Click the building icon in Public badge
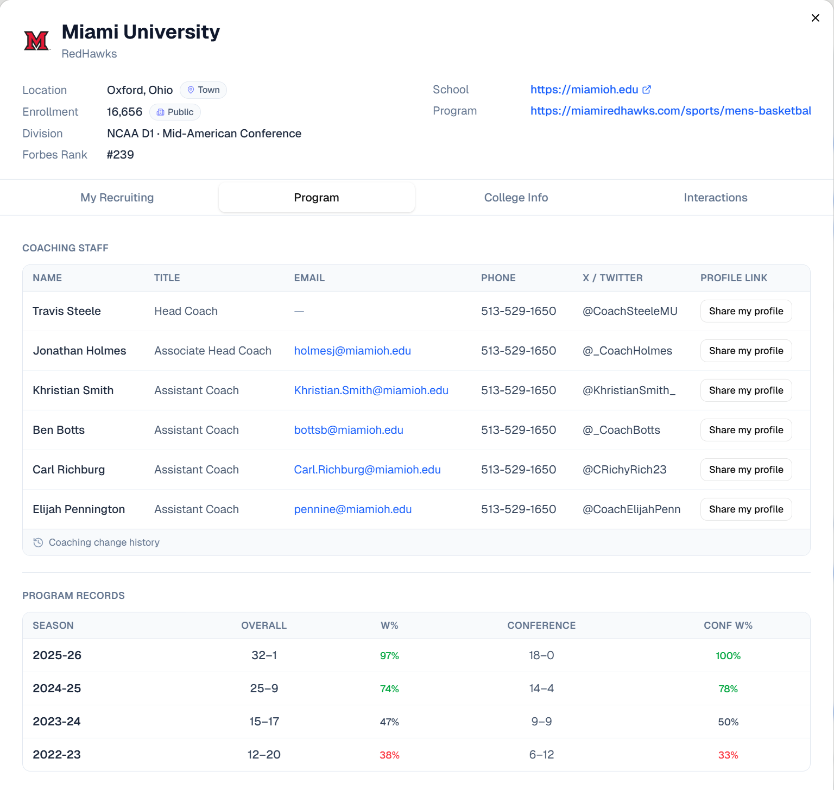Image resolution: width=834 pixels, height=790 pixels. click(160, 112)
